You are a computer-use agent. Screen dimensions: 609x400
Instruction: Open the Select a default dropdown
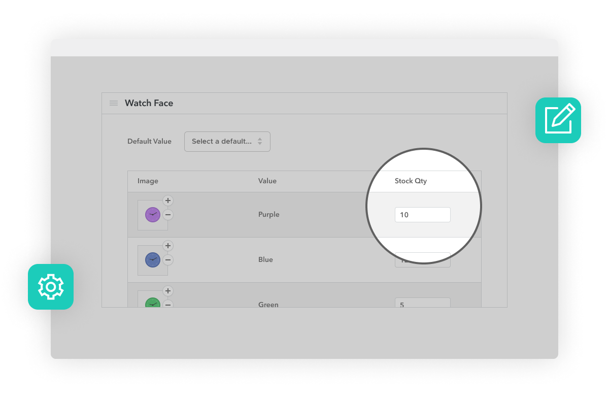point(227,141)
